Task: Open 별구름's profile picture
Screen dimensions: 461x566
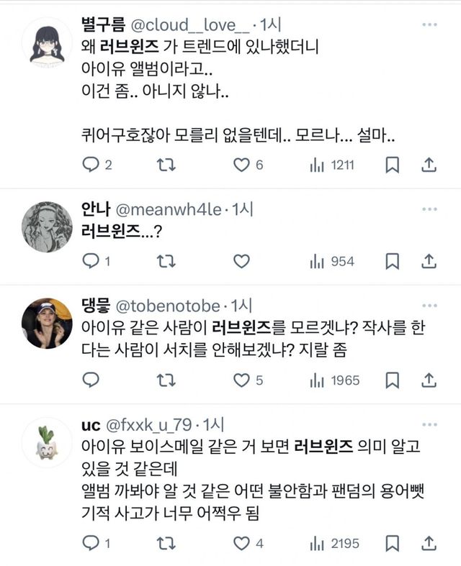Action: click(47, 43)
